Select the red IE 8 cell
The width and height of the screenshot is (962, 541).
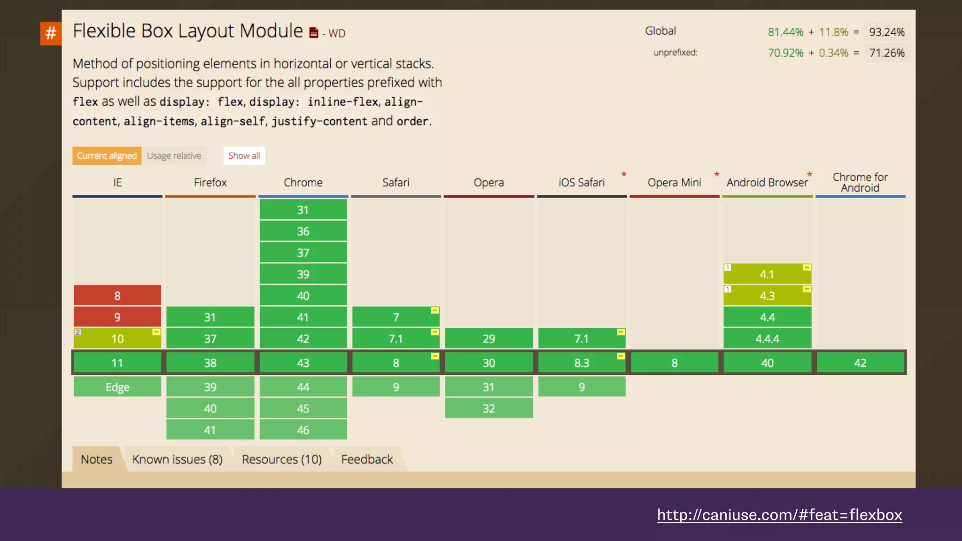pos(117,295)
